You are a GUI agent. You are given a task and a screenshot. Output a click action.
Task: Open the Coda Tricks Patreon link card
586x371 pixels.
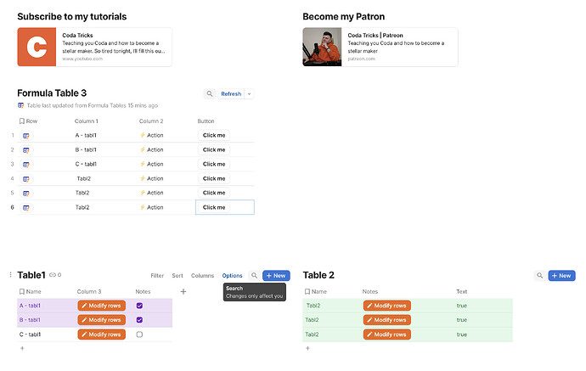[x=380, y=47]
